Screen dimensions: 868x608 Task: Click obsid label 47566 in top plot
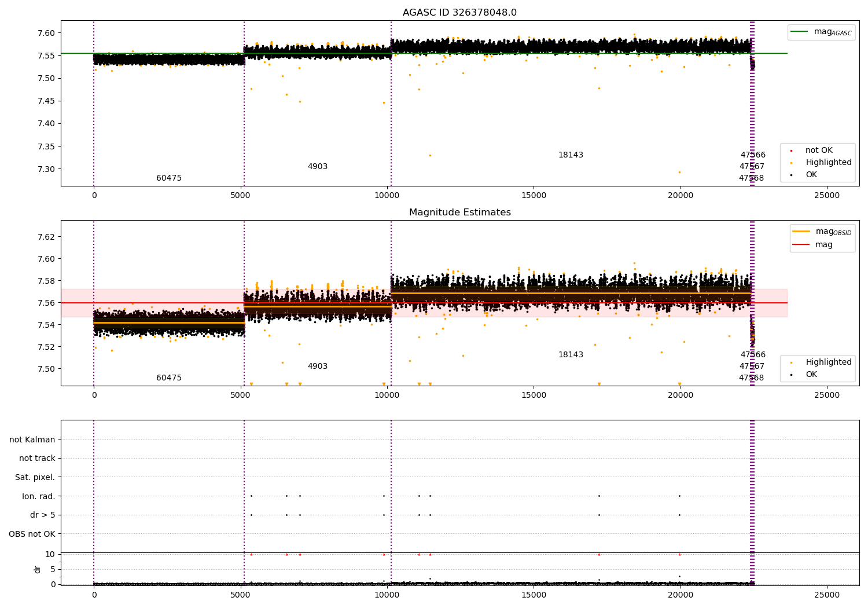753,155
